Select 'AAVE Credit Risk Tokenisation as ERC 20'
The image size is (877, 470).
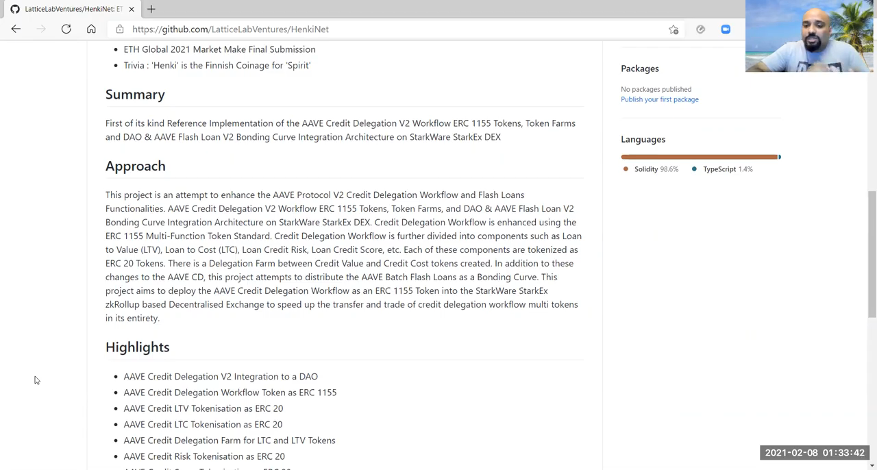click(x=203, y=456)
